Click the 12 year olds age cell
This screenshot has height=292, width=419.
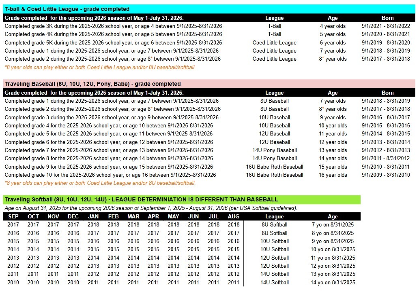point(333,142)
